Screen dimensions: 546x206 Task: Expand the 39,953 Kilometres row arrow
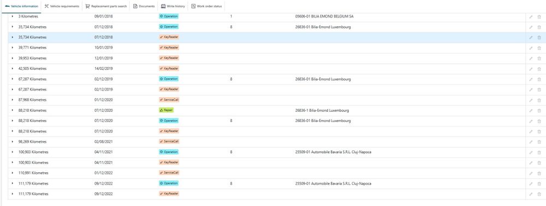click(13, 58)
